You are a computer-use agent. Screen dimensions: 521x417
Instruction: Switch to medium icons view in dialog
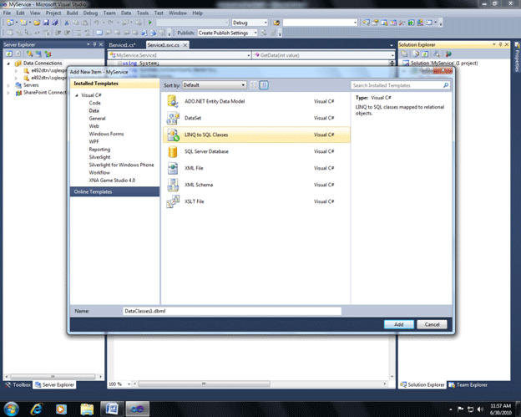(264, 85)
